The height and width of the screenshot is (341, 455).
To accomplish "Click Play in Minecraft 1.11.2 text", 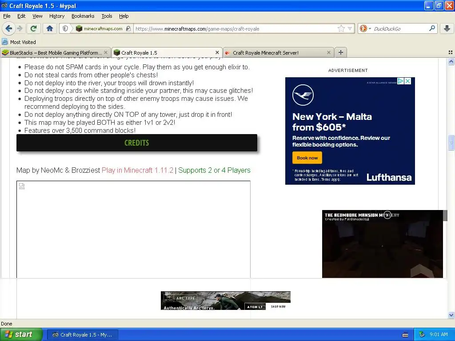I will coord(137,170).
